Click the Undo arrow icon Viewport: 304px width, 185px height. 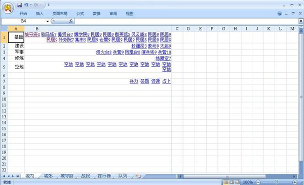(26, 5)
